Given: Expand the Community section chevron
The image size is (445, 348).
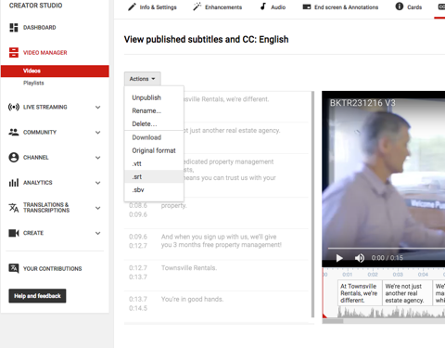Looking at the screenshot, I should 98,133.
